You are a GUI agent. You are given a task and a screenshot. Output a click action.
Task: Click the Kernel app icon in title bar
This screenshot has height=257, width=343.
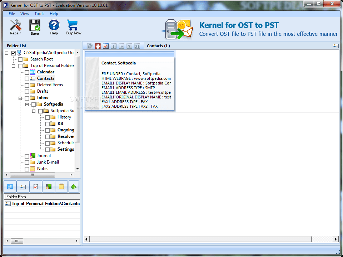6,5
